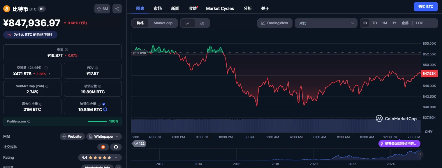Image resolution: width=442 pixels, height=168 pixels.
Task: Open the TradingView chart button
Action: pos(275,23)
